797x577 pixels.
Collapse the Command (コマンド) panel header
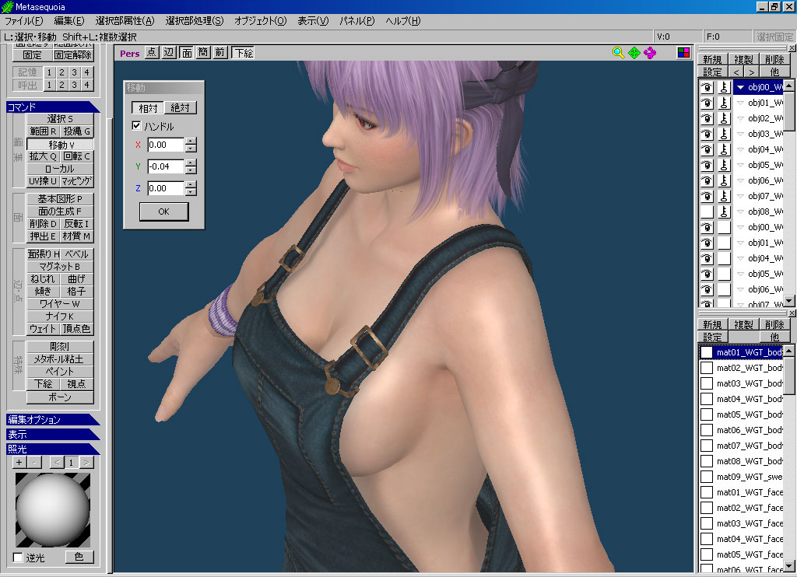[x=53, y=107]
